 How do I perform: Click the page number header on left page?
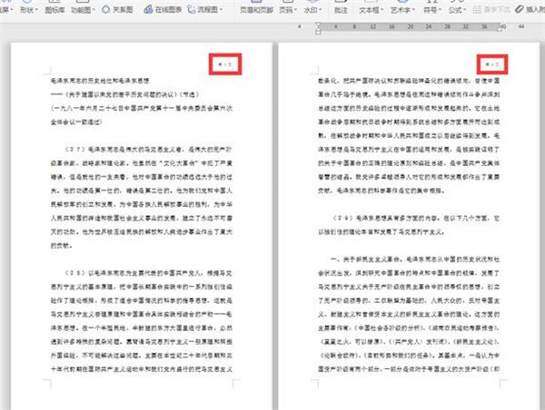click(225, 64)
